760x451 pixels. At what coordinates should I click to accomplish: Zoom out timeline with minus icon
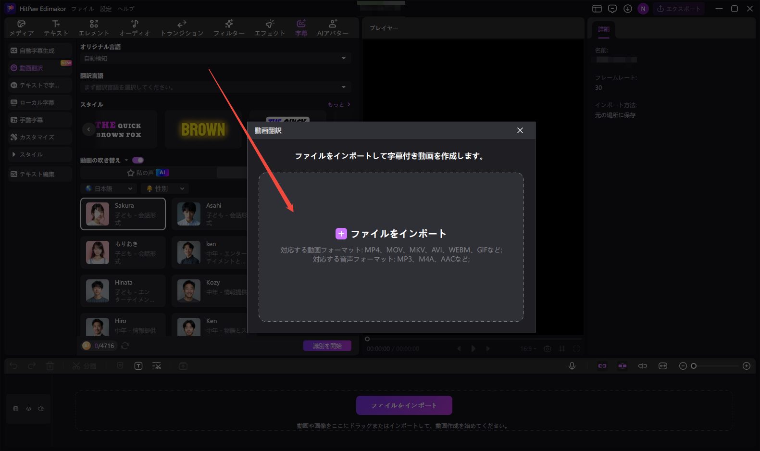[x=683, y=366]
